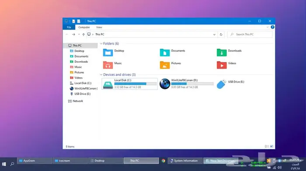Switch to the System Information taskbar button
Screen dimensions: 306x171
pyautogui.click(x=185, y=161)
